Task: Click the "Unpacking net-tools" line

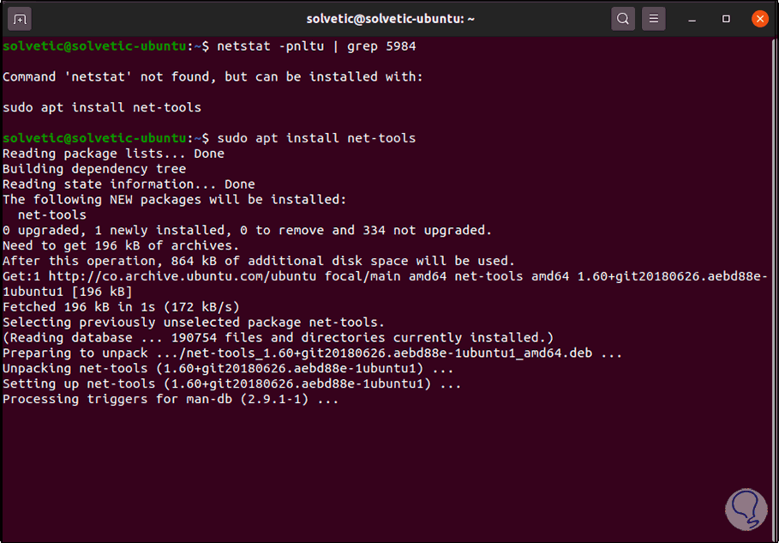Action: (x=216, y=369)
